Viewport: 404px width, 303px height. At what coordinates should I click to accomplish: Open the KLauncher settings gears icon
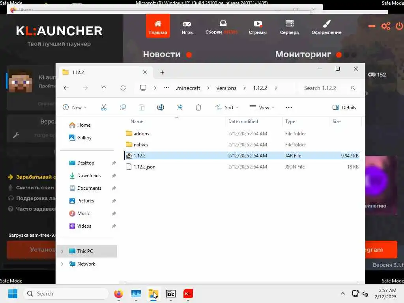pyautogui.click(x=386, y=26)
